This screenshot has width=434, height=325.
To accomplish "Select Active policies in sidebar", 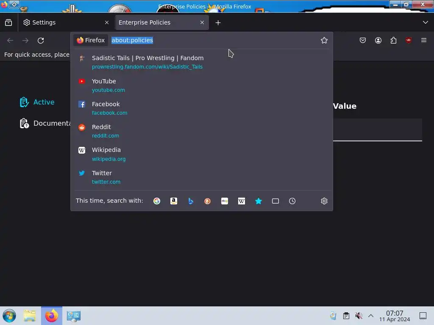I will click(x=37, y=102).
